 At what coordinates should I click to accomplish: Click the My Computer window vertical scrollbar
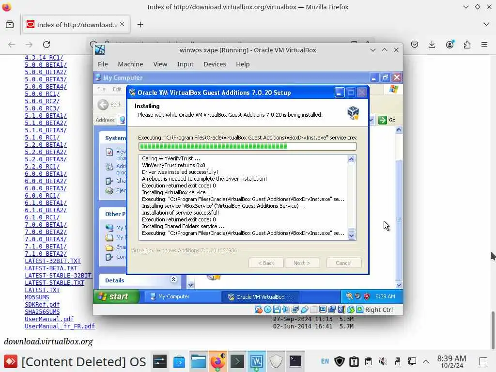click(x=399, y=207)
